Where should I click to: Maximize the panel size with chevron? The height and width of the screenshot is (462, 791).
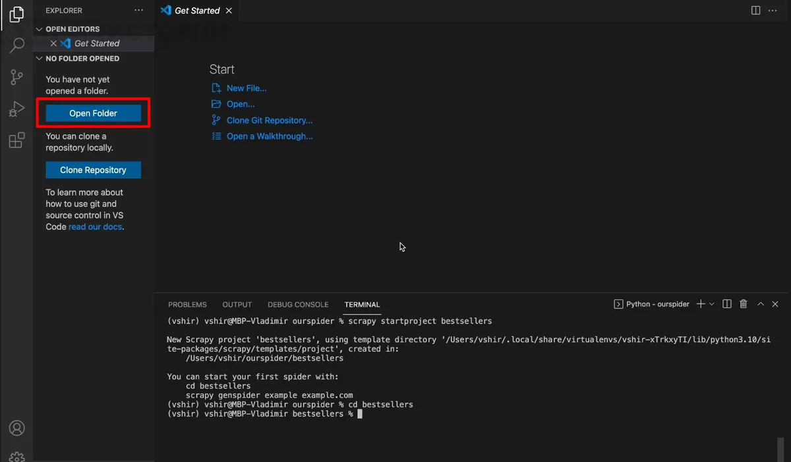[761, 304]
